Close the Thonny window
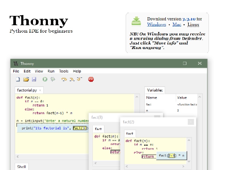This screenshot has height=170, width=237. 200,63
